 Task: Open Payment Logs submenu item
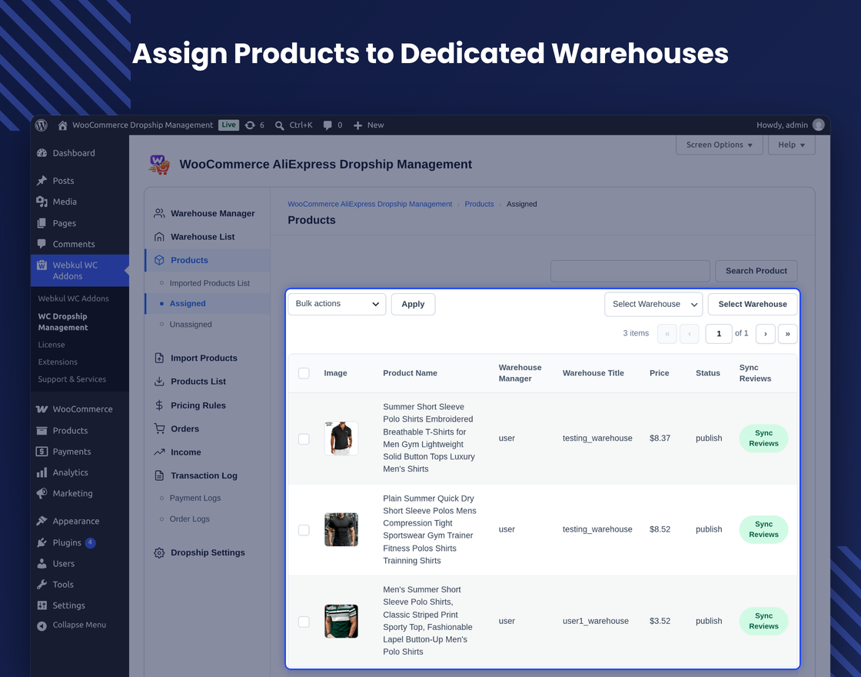[x=195, y=498]
